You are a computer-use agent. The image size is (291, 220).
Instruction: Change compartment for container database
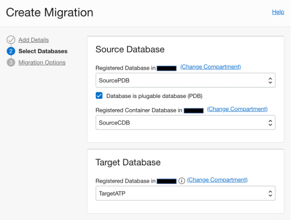click(237, 109)
